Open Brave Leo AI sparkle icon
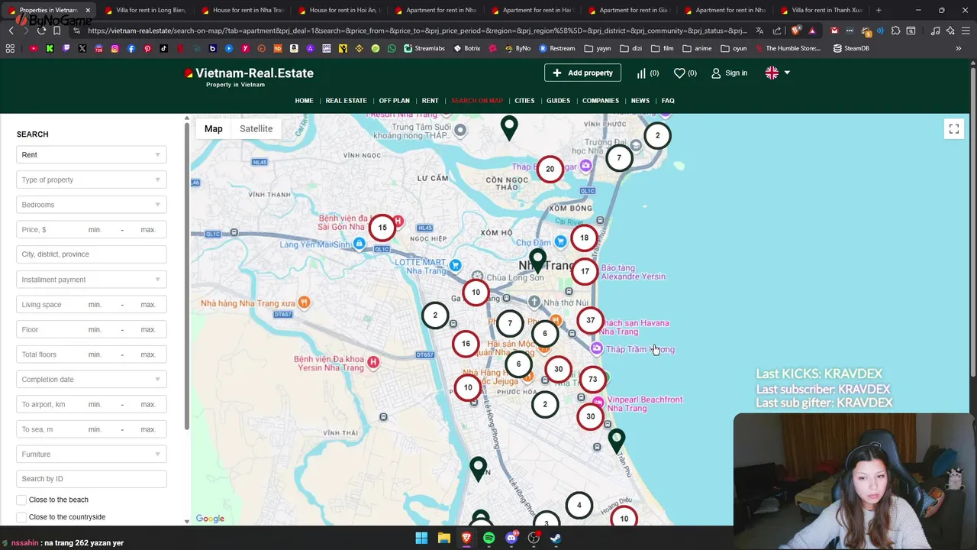 coord(950,31)
